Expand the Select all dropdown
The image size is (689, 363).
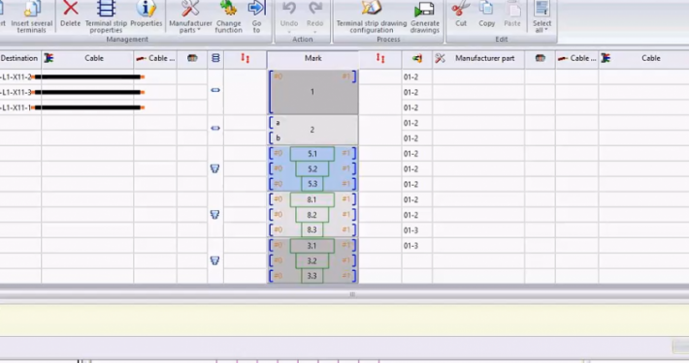pos(541,16)
